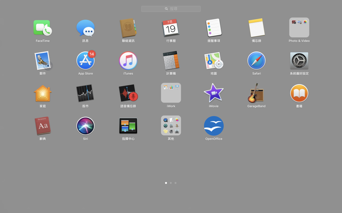The height and width of the screenshot is (213, 342).
Task: Open GarageBand
Action: (x=255, y=93)
